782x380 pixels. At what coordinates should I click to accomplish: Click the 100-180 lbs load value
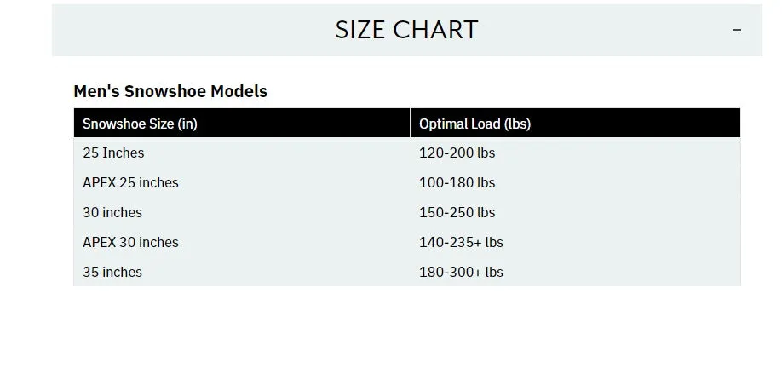457,183
